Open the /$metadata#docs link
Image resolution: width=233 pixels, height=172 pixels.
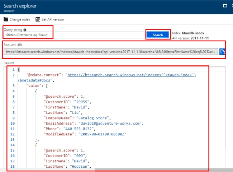[x=34, y=80]
